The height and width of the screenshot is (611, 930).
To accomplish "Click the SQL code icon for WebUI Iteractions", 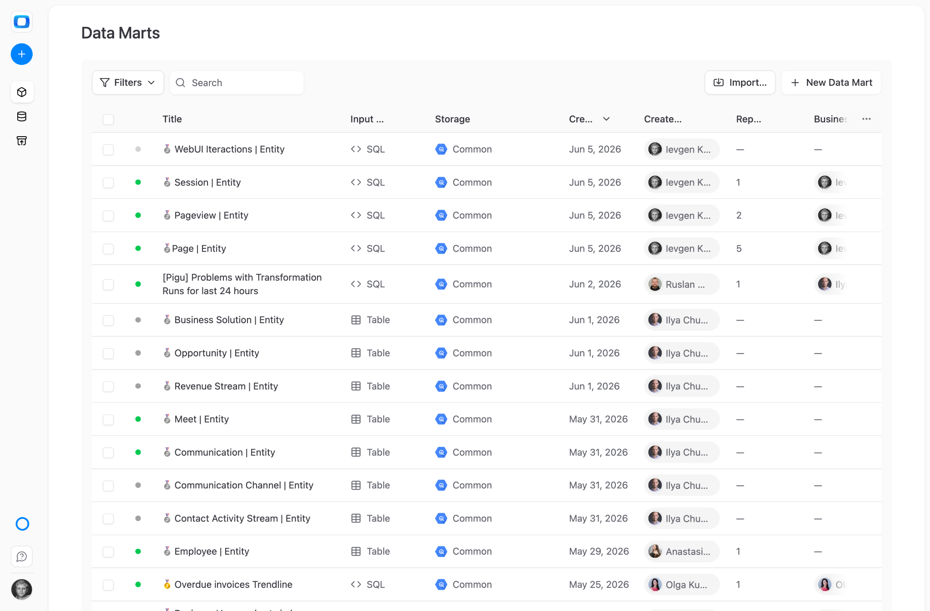I will 356,149.
